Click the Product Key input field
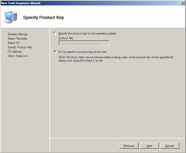This screenshot has height=153, width=186. click(x=84, y=43)
